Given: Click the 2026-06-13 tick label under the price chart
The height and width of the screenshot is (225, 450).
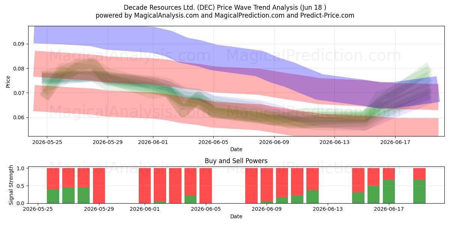Looking at the screenshot, I should pyautogui.click(x=334, y=142).
